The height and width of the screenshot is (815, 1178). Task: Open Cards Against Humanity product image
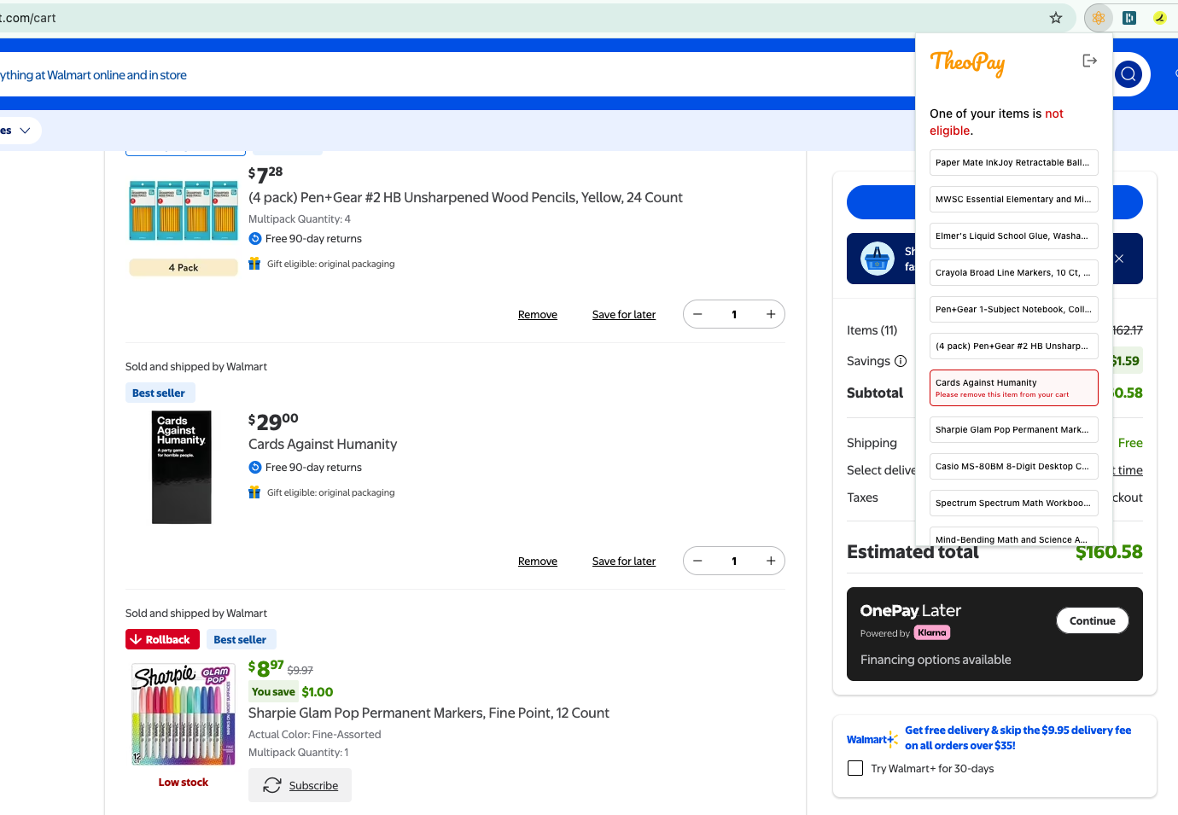point(182,468)
